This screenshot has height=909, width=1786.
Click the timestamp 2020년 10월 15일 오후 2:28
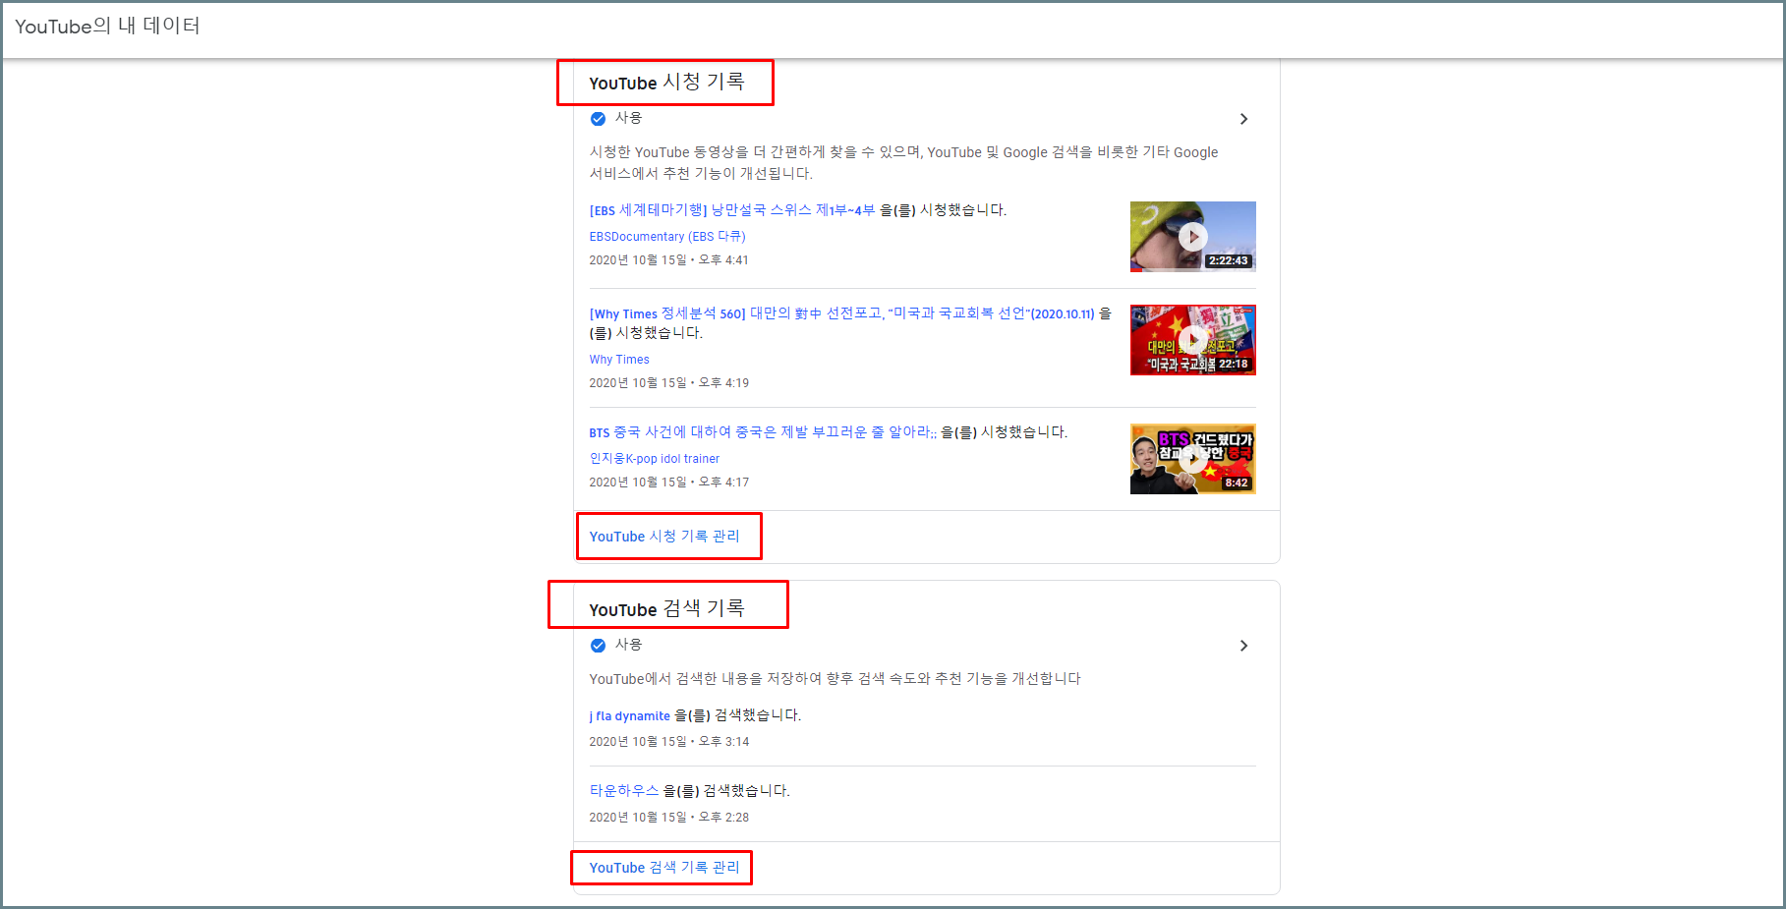[x=669, y=818]
